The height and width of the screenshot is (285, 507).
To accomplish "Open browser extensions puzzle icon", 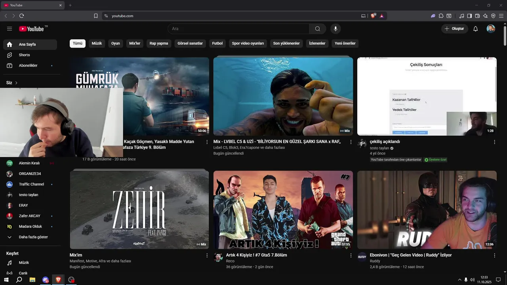I will click(x=441, y=16).
